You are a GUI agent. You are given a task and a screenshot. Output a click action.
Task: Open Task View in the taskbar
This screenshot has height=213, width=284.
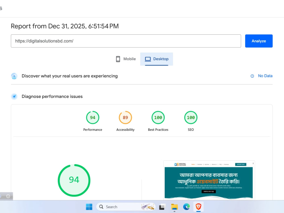pyautogui.click(x=162, y=207)
